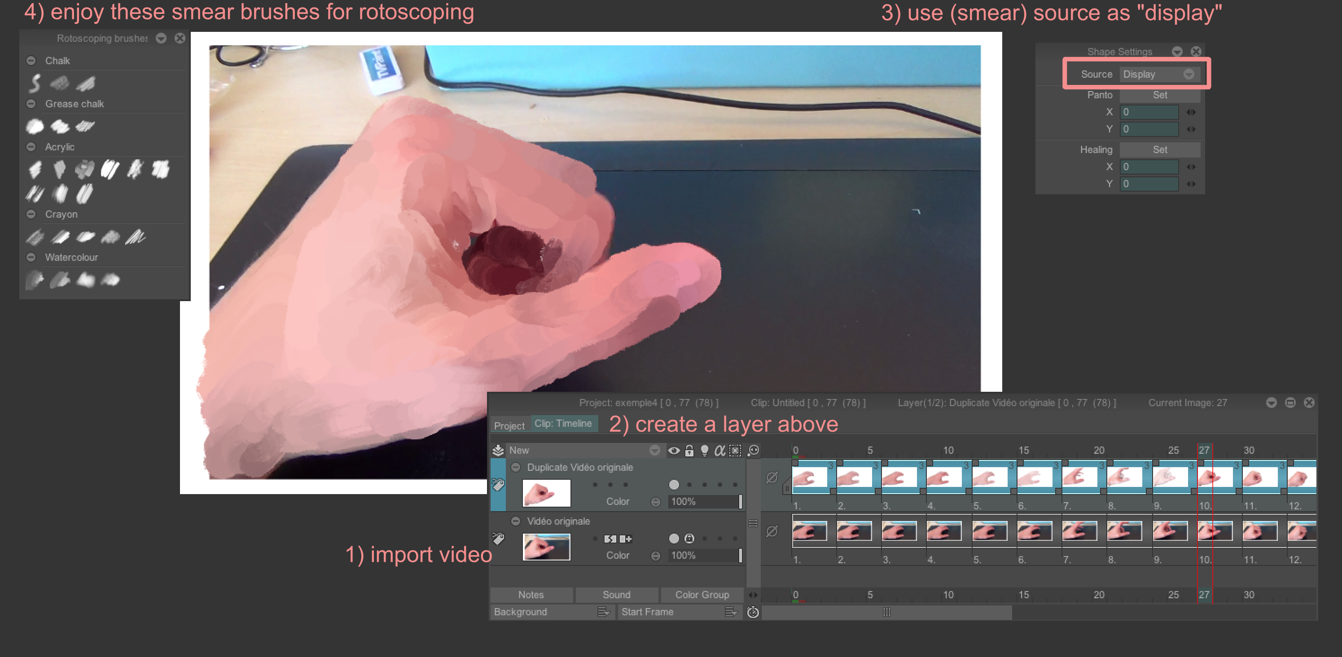Select the third Chalk brush preset

pos(85,83)
